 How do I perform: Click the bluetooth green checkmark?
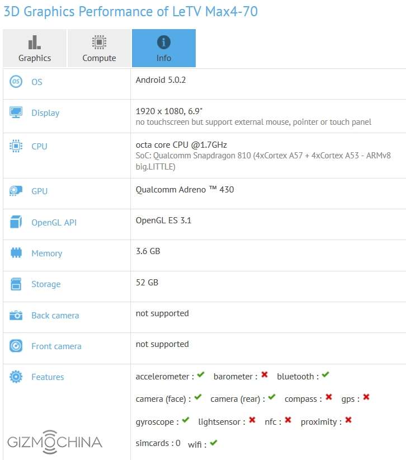(325, 374)
